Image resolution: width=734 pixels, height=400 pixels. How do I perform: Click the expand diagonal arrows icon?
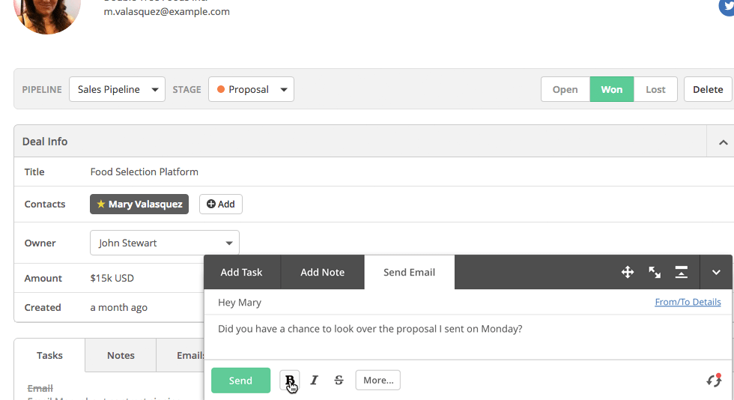pos(655,272)
